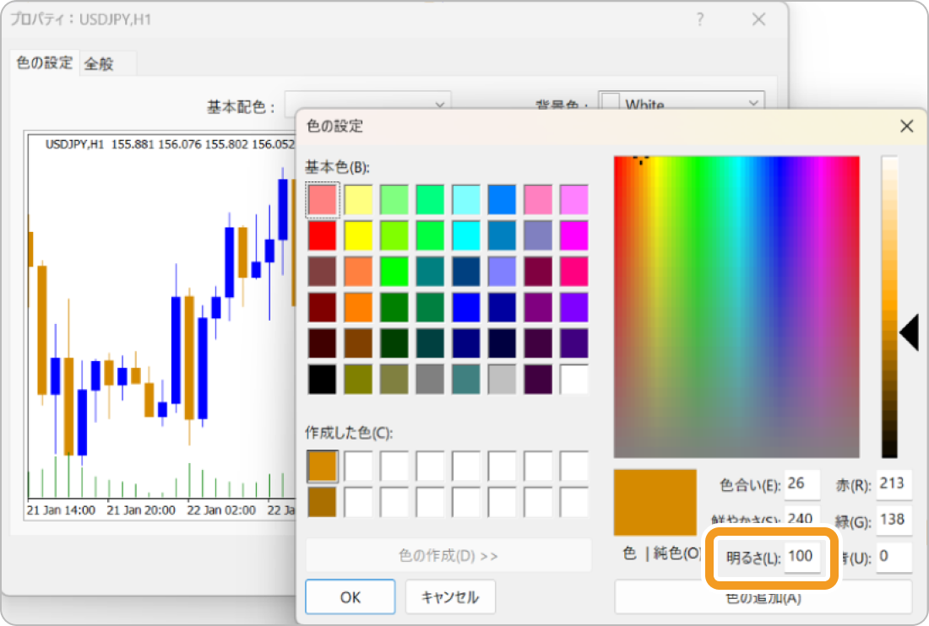Select the orange basic color swatch
This screenshot has width=929, height=626.
click(x=358, y=308)
